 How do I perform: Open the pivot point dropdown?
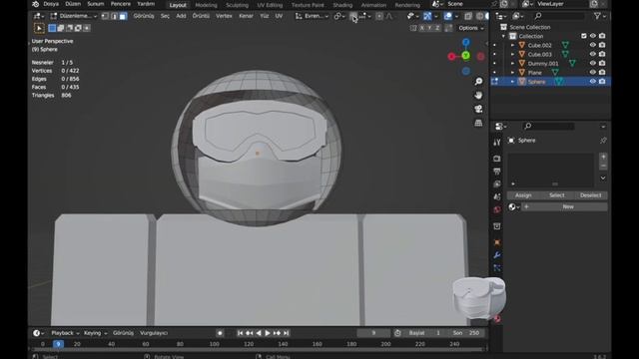pyautogui.click(x=339, y=16)
